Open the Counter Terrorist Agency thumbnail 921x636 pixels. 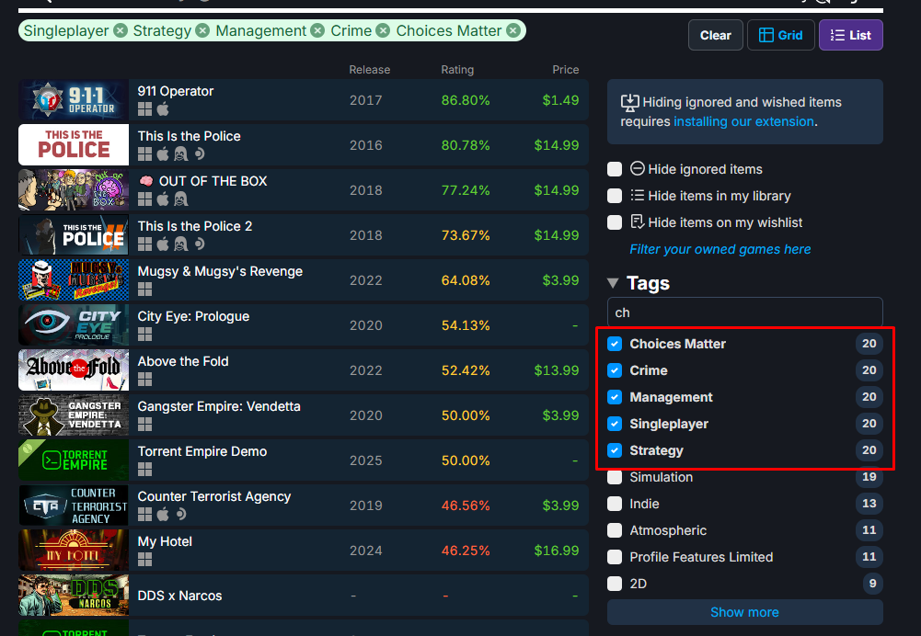click(x=74, y=505)
